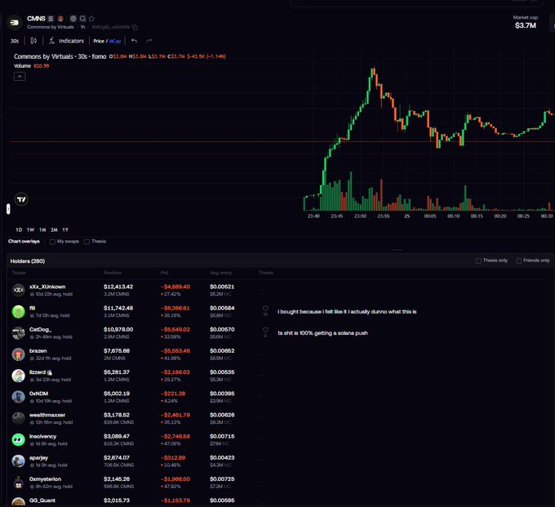Like the thesis posted by CatDog_
This screenshot has height=507, width=555.
265,330
